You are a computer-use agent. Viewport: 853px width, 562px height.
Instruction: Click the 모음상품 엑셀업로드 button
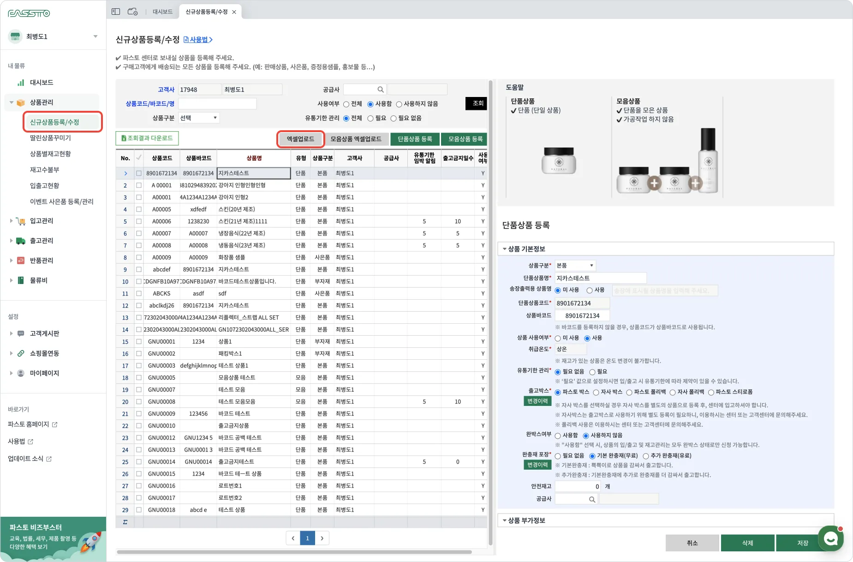356,139
